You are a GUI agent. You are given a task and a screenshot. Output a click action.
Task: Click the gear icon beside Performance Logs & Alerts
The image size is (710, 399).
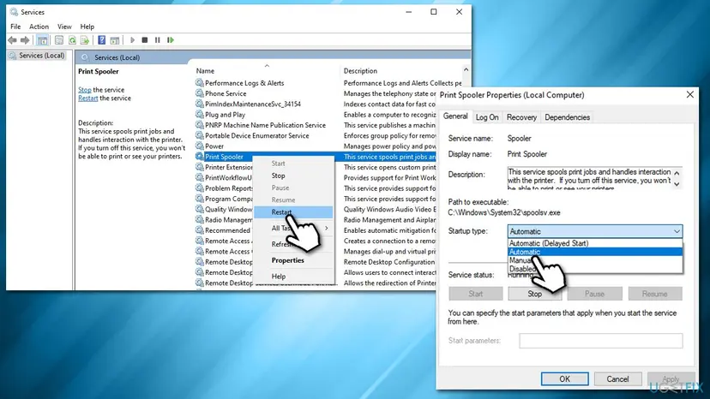point(199,83)
